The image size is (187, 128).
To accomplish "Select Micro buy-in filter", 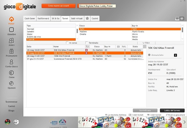I will [x=156, y=34].
